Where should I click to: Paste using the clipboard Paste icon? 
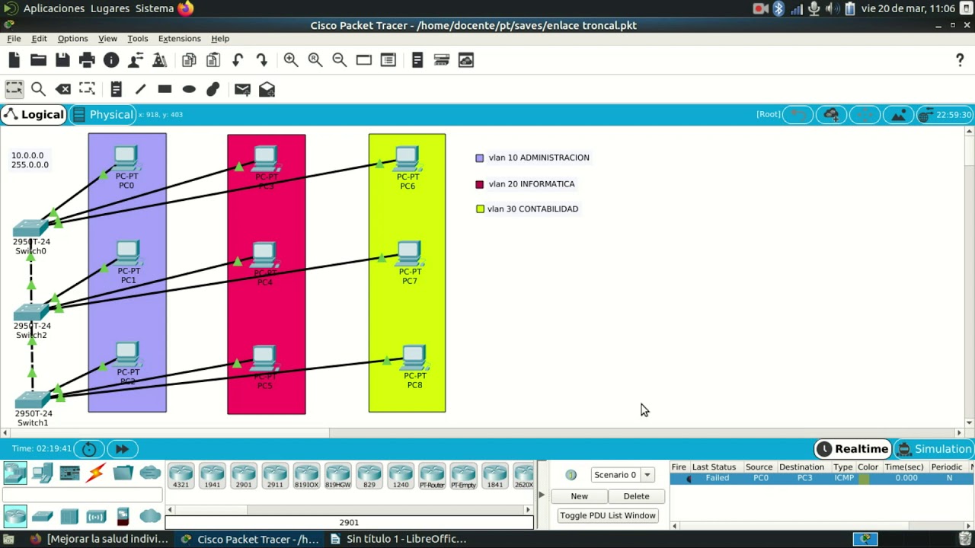[x=213, y=60]
